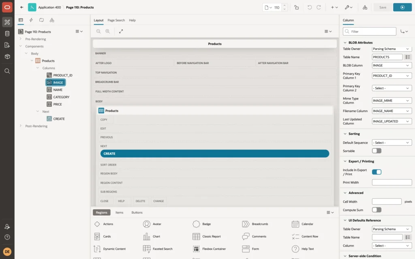
Task: Open Team Development sidebar icon
Action: pos(7,45)
